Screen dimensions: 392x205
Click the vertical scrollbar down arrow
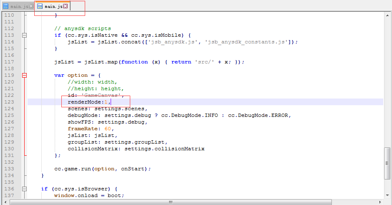[x=387, y=195]
